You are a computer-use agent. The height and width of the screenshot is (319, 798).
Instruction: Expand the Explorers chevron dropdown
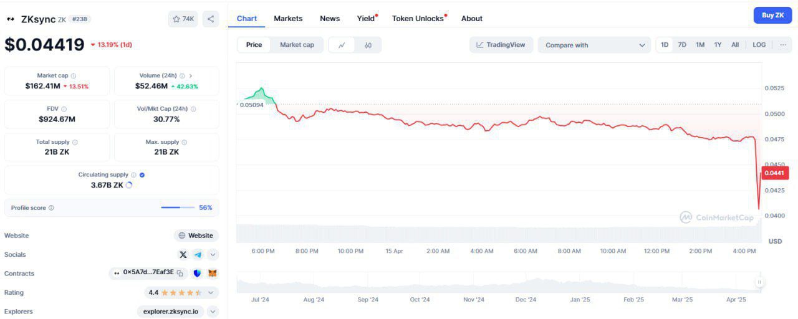tap(213, 311)
